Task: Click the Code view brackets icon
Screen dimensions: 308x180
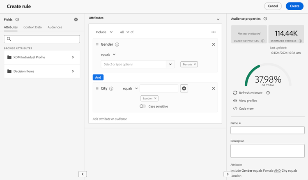Action: point(235,108)
